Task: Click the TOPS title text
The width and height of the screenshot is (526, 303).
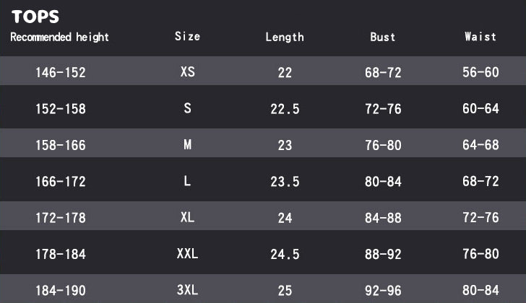Action: (x=35, y=17)
